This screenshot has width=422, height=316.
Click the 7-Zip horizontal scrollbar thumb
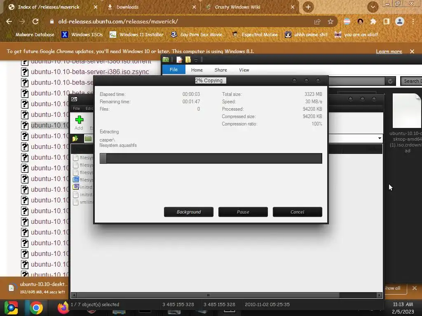point(208,295)
